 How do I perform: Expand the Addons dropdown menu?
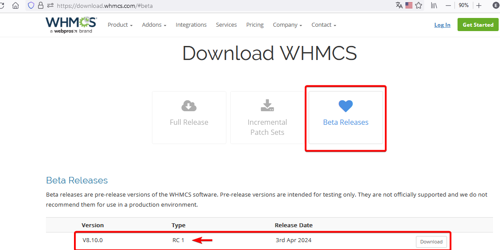(154, 25)
